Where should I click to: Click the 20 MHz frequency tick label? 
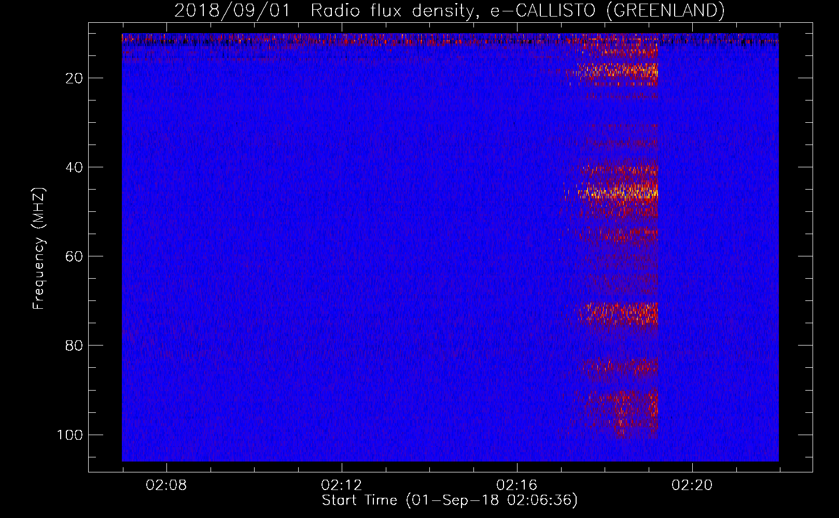[75, 78]
